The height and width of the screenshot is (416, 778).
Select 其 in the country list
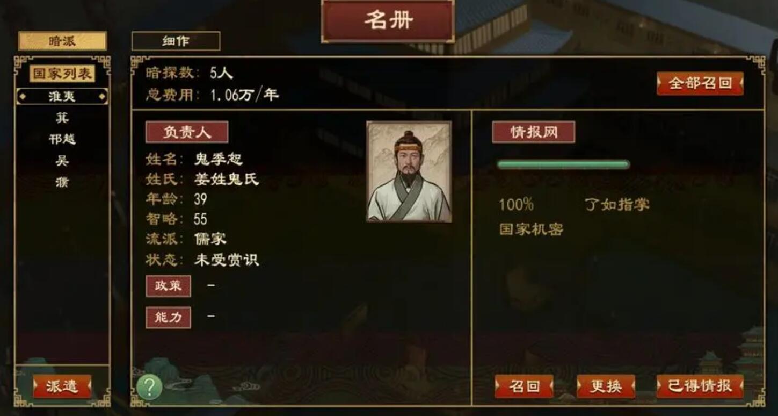click(x=62, y=118)
